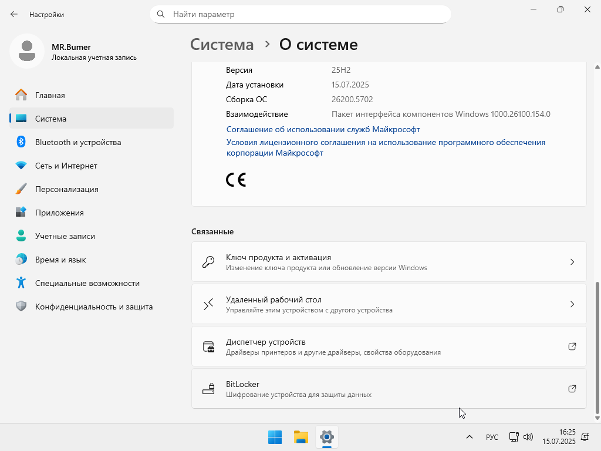Click the scrollbar down arrow

pyautogui.click(x=597, y=418)
